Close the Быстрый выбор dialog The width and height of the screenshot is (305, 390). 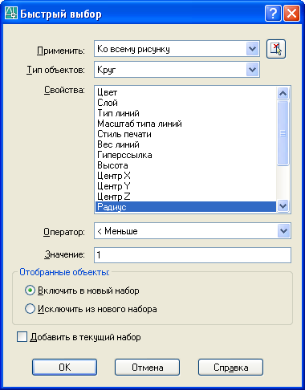click(x=291, y=14)
